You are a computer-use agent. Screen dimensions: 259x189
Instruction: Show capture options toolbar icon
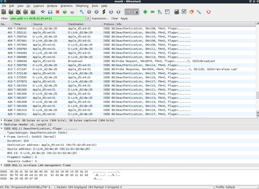point(11,12)
